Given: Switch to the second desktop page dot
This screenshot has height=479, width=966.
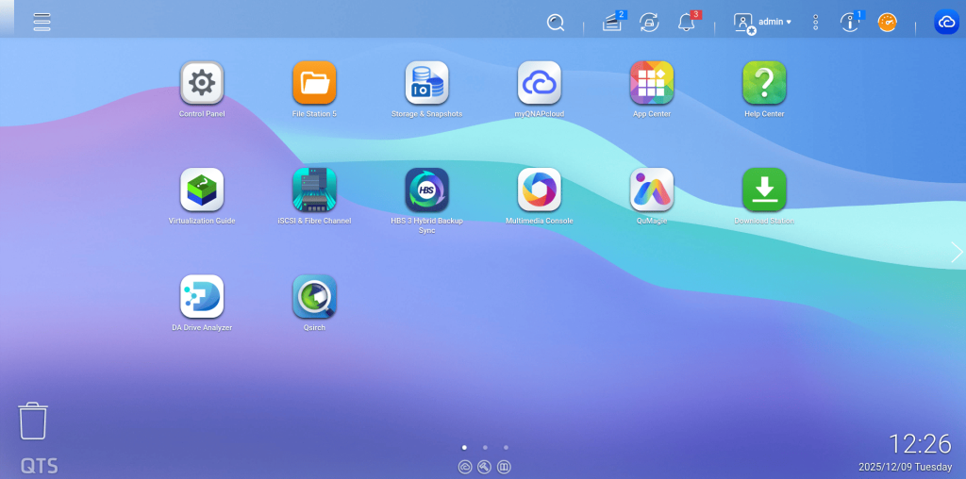Looking at the screenshot, I should tap(484, 447).
